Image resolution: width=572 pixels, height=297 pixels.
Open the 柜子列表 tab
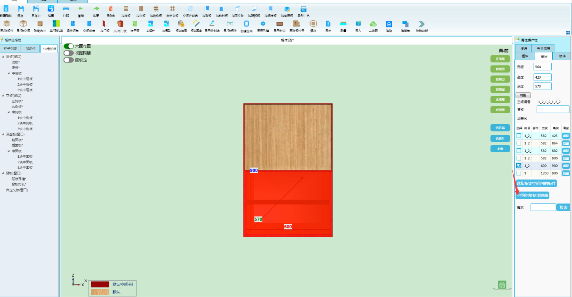click(x=10, y=49)
